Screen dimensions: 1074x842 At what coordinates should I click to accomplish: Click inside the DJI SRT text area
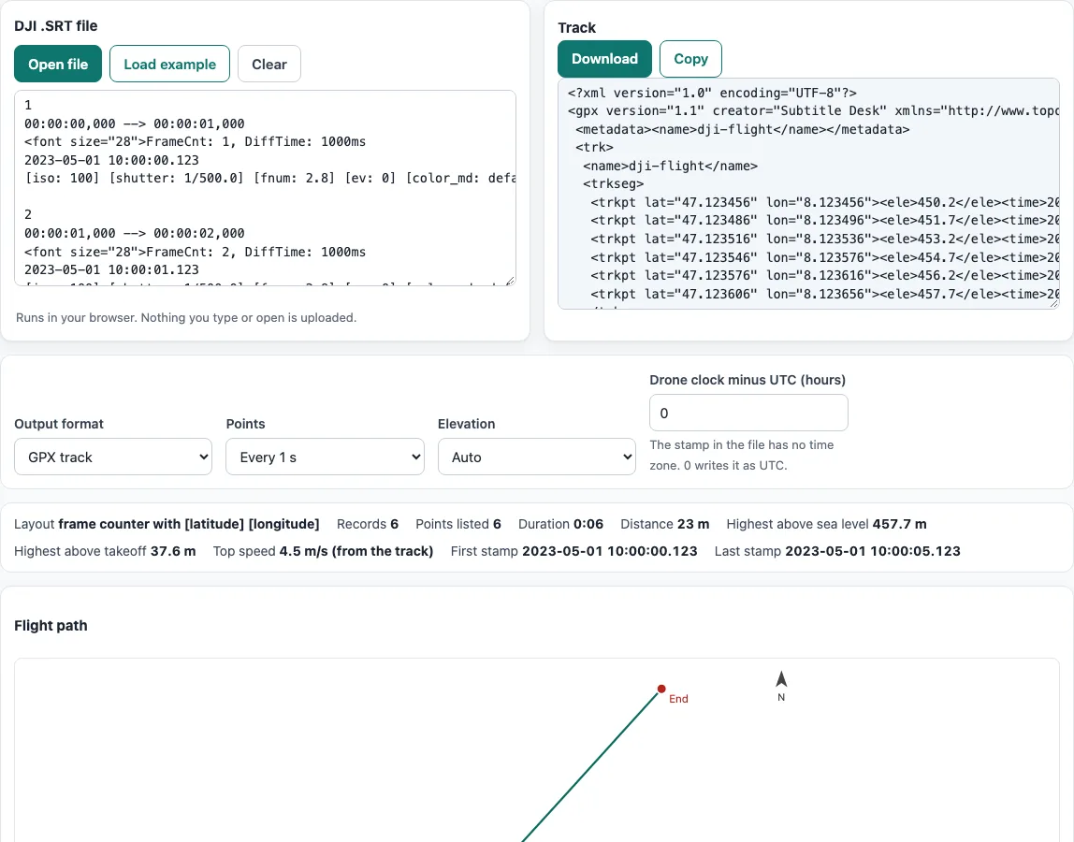click(265, 188)
